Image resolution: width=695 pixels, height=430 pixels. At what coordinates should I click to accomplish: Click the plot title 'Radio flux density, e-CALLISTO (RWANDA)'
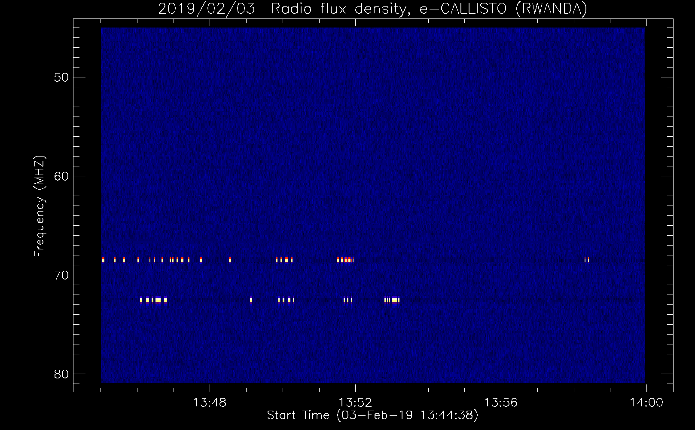coord(429,9)
